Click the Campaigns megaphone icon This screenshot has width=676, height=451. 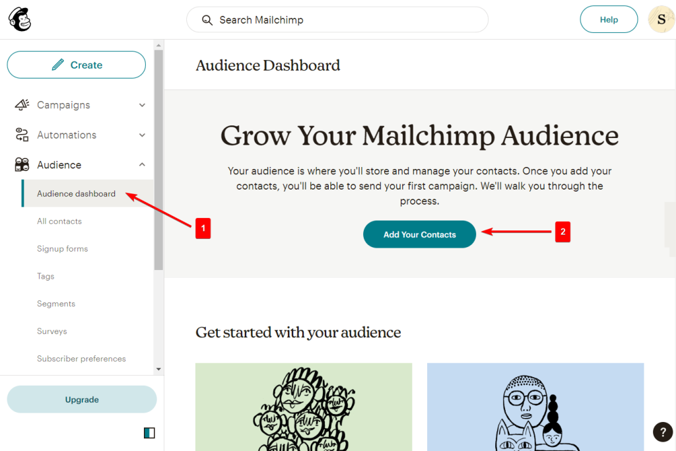(x=22, y=105)
